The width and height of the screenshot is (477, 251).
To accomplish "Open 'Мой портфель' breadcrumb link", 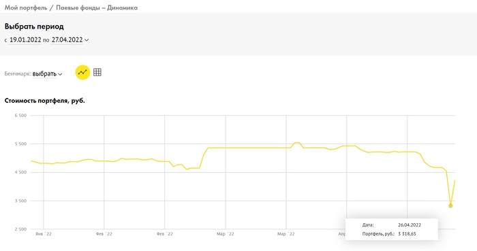I will [26, 7].
